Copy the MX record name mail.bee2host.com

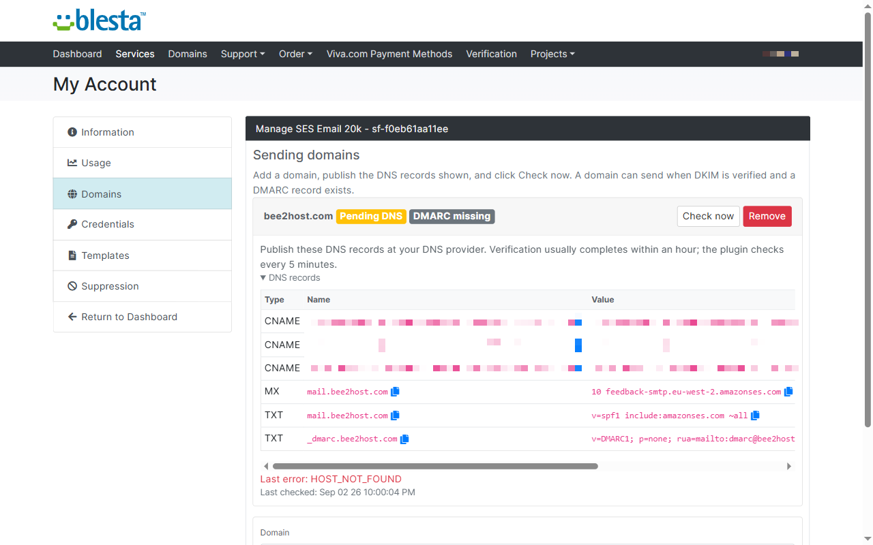[x=395, y=392]
